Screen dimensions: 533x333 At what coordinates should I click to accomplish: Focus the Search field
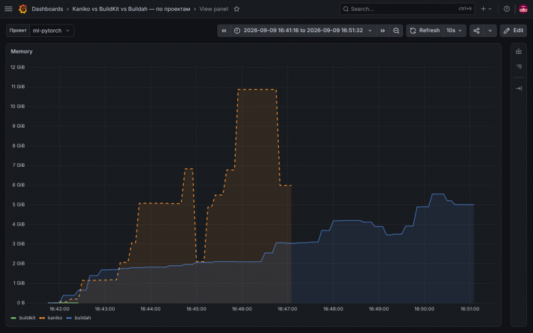pyautogui.click(x=407, y=9)
